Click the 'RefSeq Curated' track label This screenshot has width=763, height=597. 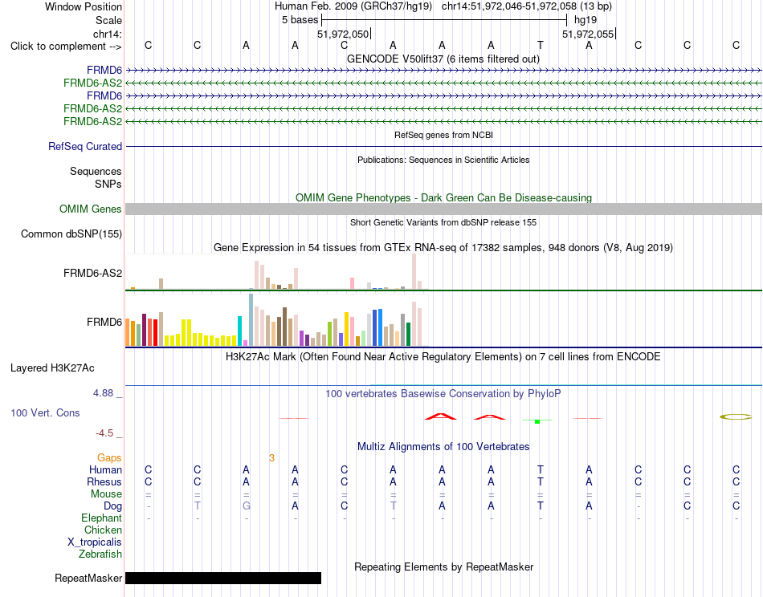coord(85,146)
